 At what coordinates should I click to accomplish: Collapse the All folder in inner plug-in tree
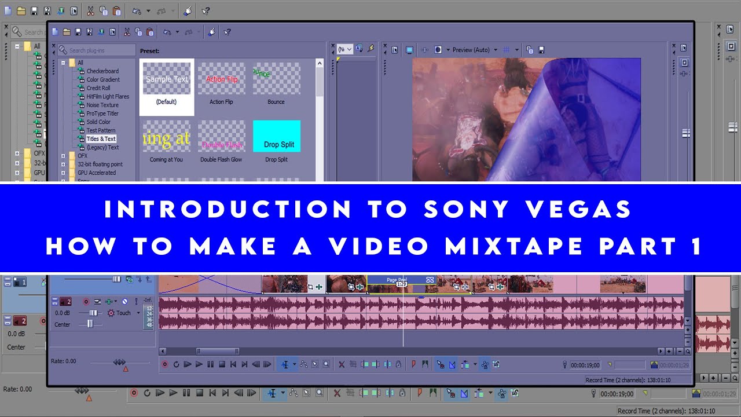click(63, 63)
